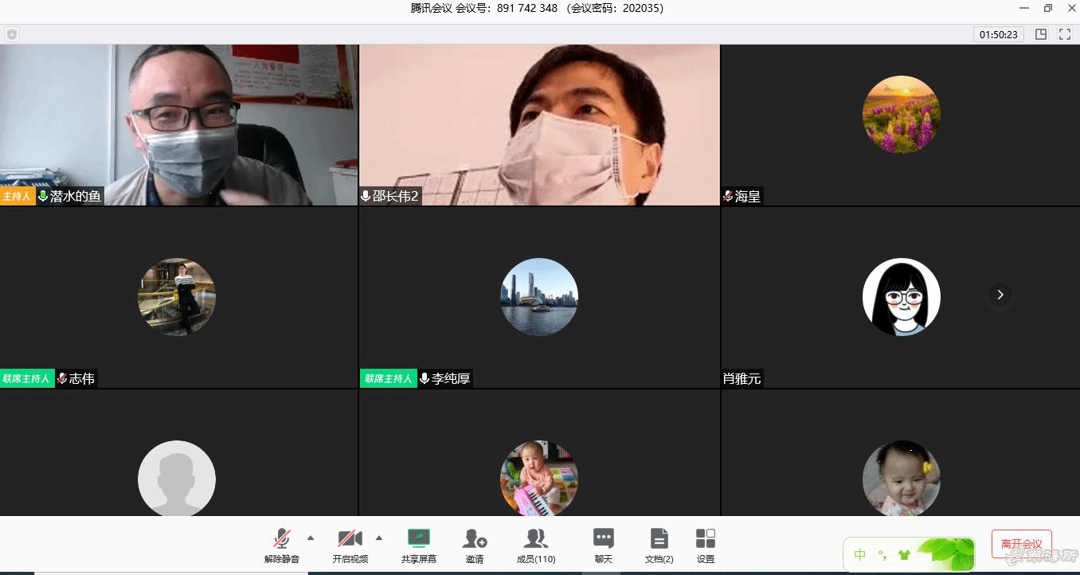The image size is (1080, 575).
Task: Go to next page of participants
Action: coord(1000,295)
